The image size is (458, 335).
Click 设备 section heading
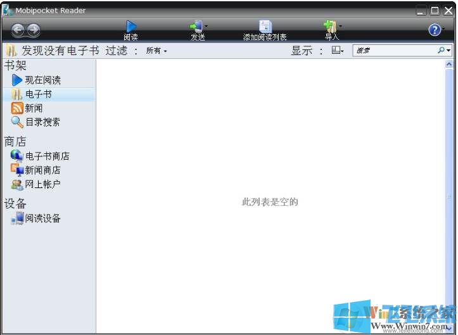pos(15,203)
